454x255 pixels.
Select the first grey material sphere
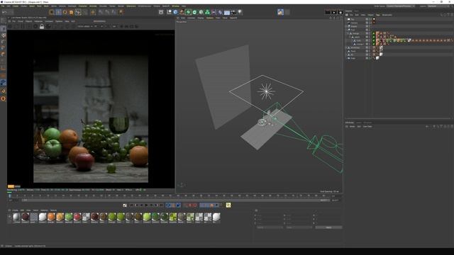pyautogui.click(x=16, y=217)
